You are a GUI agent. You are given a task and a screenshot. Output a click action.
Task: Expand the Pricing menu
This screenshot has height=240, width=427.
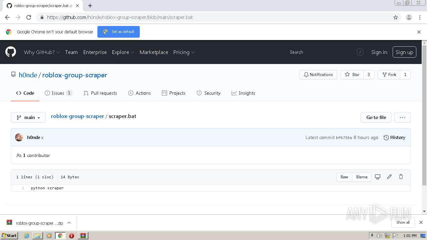(x=184, y=52)
